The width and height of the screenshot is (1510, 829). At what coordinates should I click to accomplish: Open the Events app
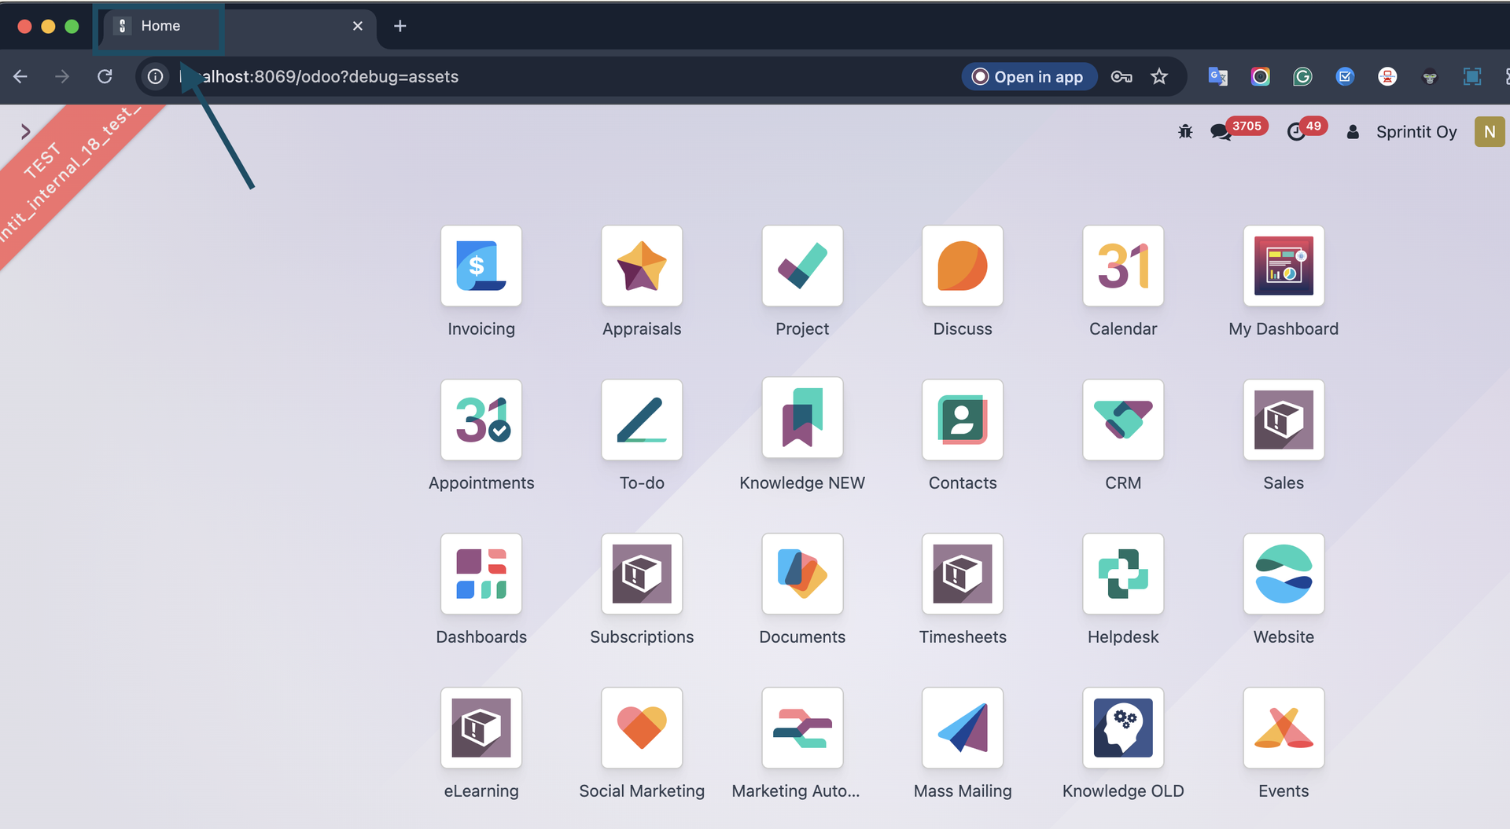coord(1283,728)
